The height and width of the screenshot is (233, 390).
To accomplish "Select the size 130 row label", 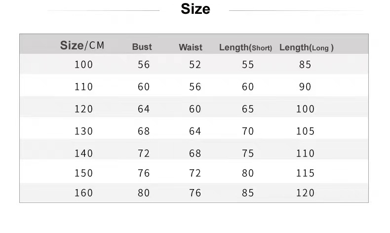I will coord(84,131).
